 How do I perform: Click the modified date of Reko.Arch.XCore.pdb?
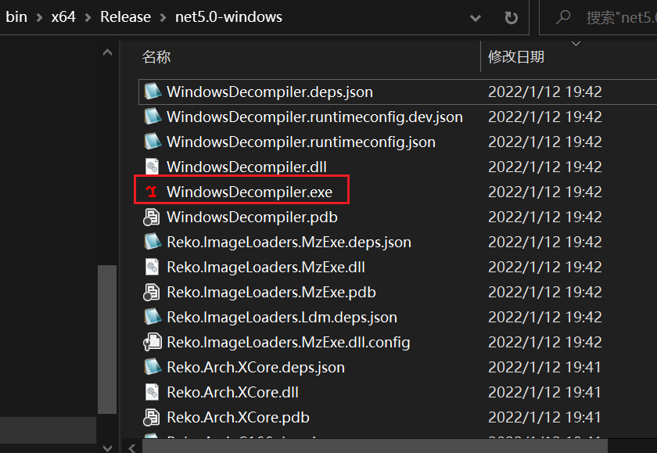coord(544,417)
